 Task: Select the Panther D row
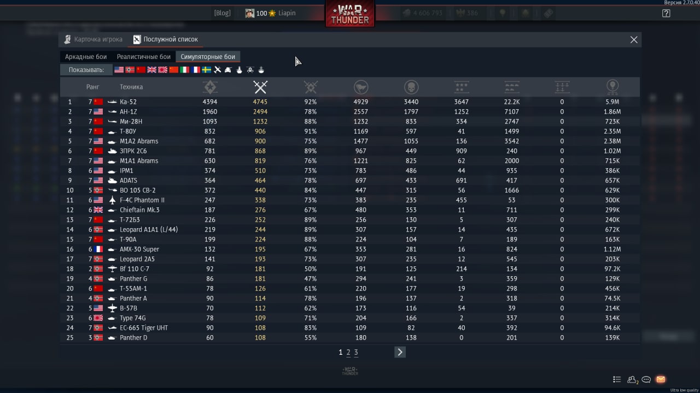tap(350, 338)
